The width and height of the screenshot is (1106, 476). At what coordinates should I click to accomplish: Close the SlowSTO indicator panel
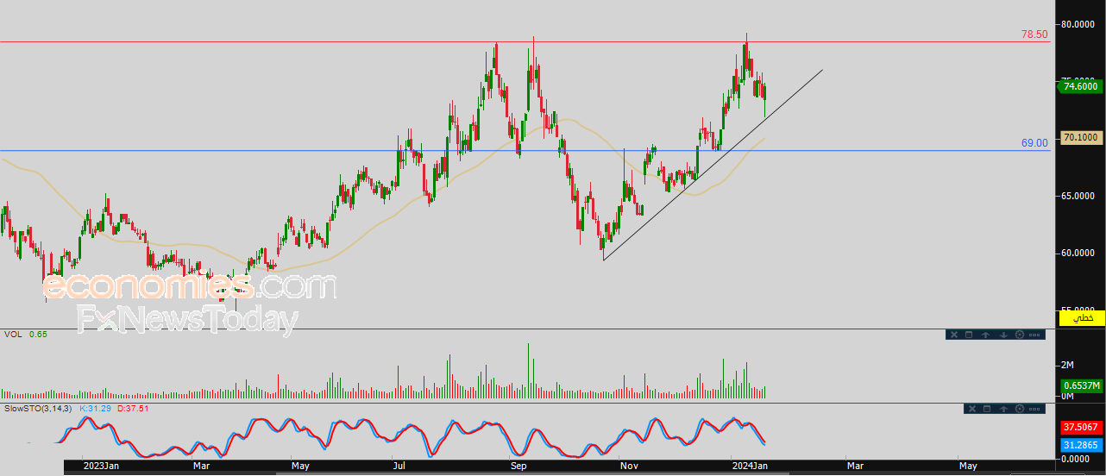point(972,409)
